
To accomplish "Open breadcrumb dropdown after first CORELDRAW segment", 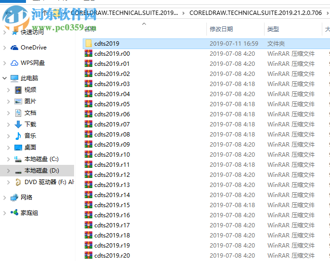I will (184, 13).
